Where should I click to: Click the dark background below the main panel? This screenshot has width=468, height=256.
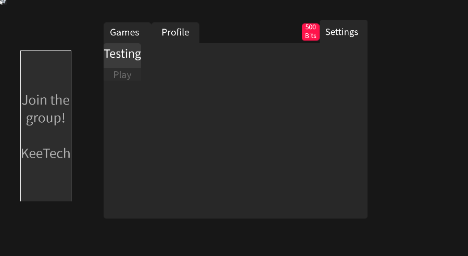click(234, 237)
